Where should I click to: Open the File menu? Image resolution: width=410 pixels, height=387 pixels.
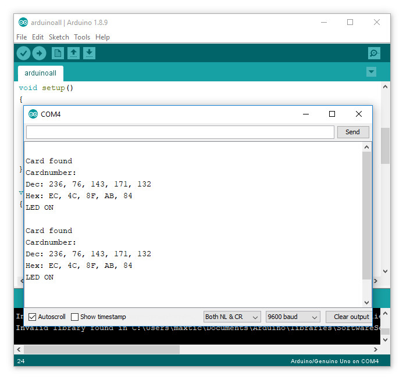coord(22,37)
